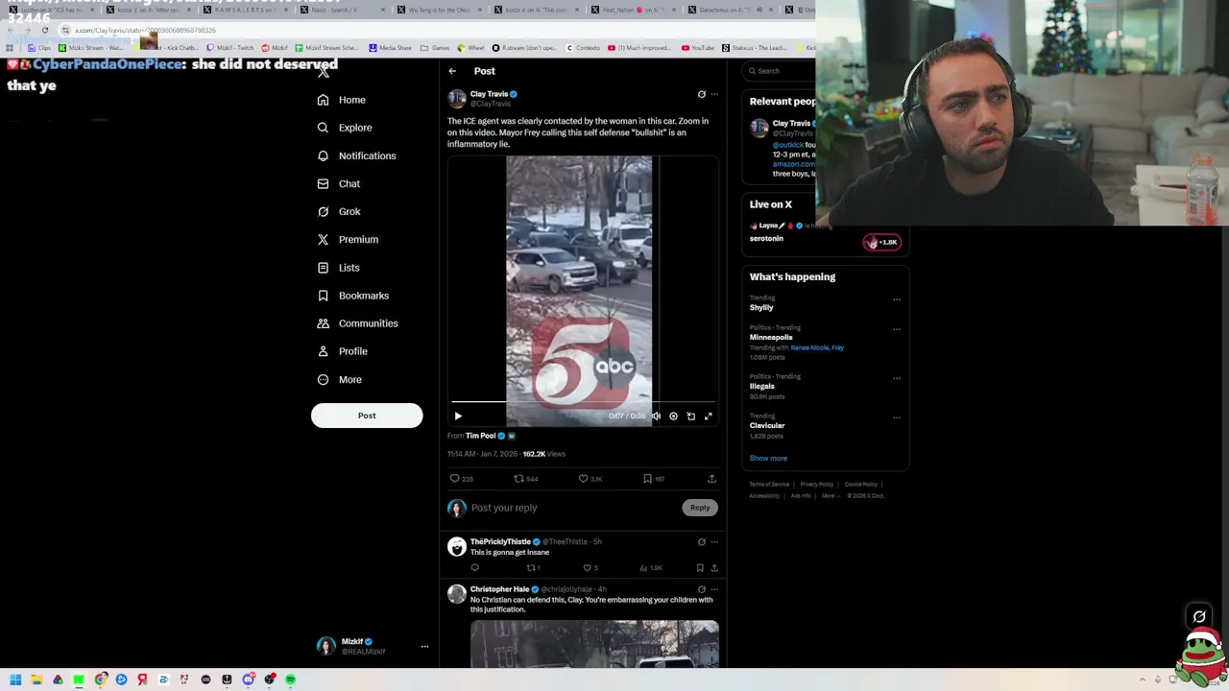Open the serotonin live broadcast

(766, 238)
